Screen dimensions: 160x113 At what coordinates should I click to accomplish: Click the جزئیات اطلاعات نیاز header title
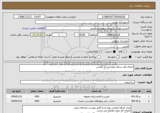coord(139,6)
